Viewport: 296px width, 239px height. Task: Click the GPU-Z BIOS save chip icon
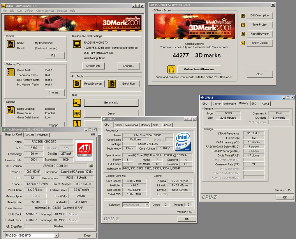pyautogui.click(x=91, y=166)
